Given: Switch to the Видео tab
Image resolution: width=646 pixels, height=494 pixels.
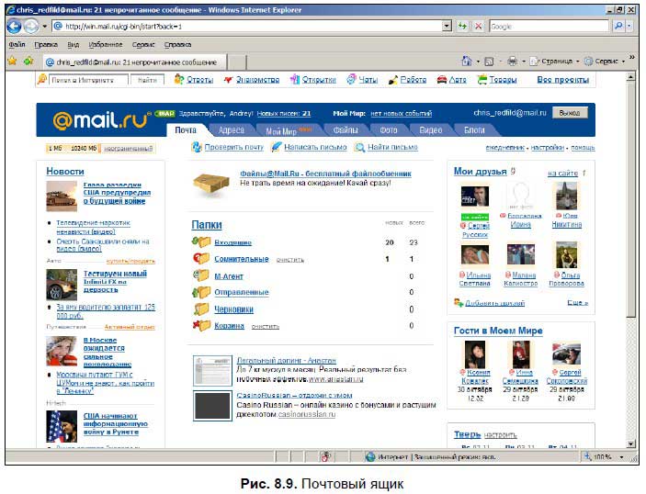Looking at the screenshot, I should pyautogui.click(x=431, y=130).
